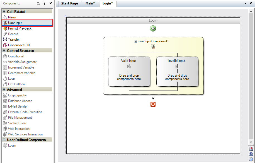Collapse the Control Structures section
Image resolution: width=255 pixels, height=163 pixels.
pyautogui.click(x=4, y=51)
